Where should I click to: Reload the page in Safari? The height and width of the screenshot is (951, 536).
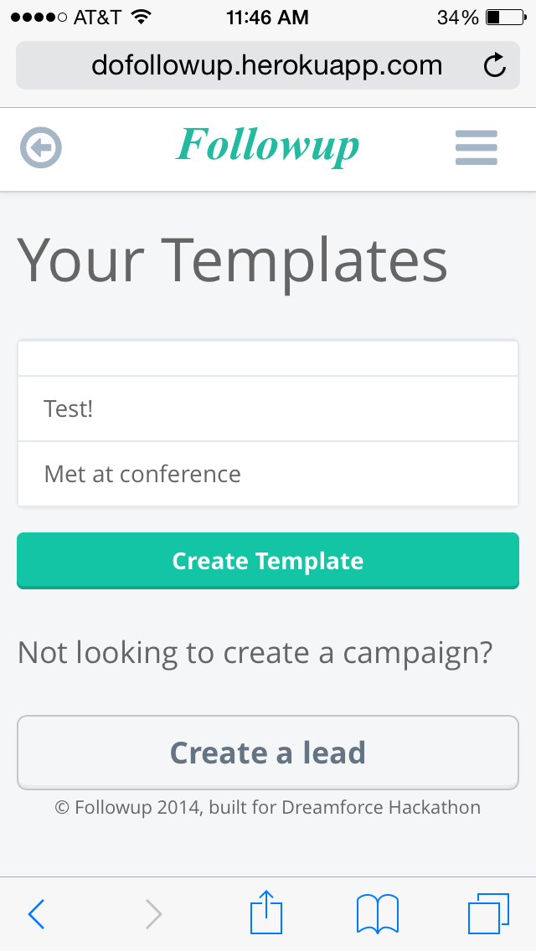coord(495,65)
